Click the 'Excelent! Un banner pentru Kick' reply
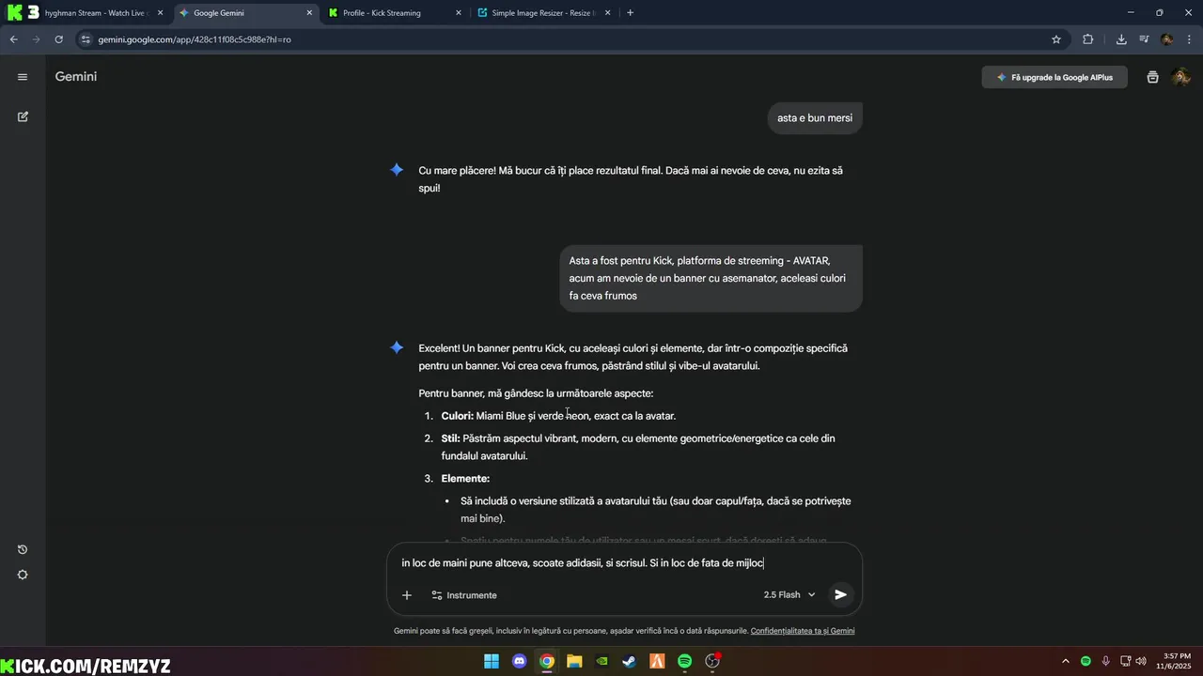 pyautogui.click(x=633, y=357)
